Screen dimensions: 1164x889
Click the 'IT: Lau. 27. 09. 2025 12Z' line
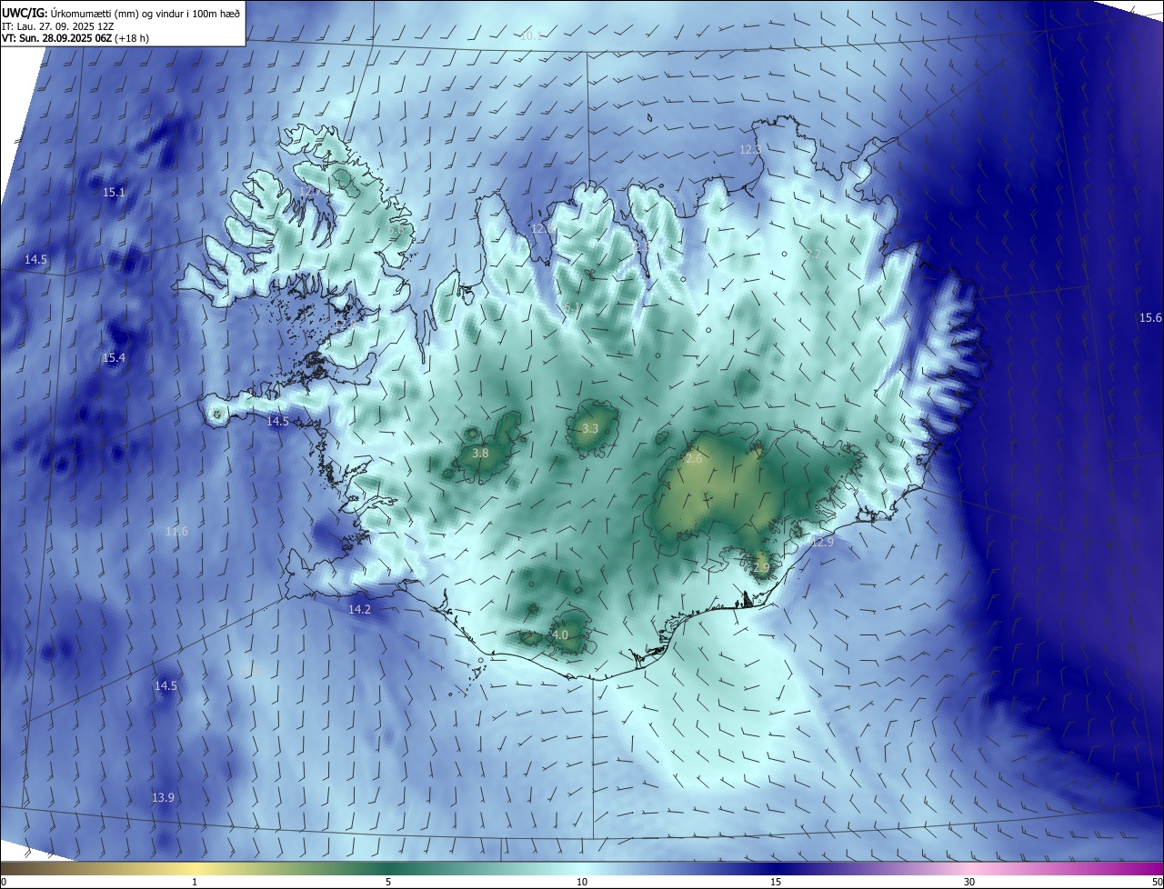57,26
